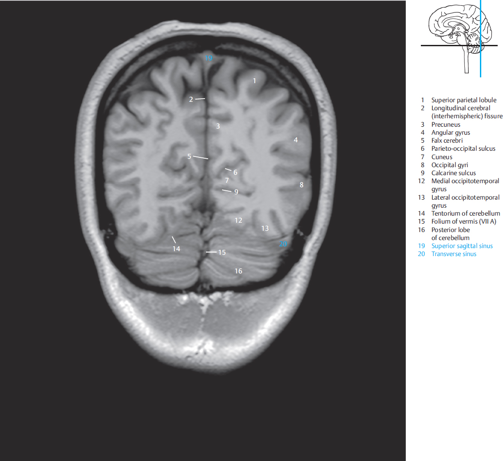Click marker 16 on the cerebellum

click(x=238, y=271)
